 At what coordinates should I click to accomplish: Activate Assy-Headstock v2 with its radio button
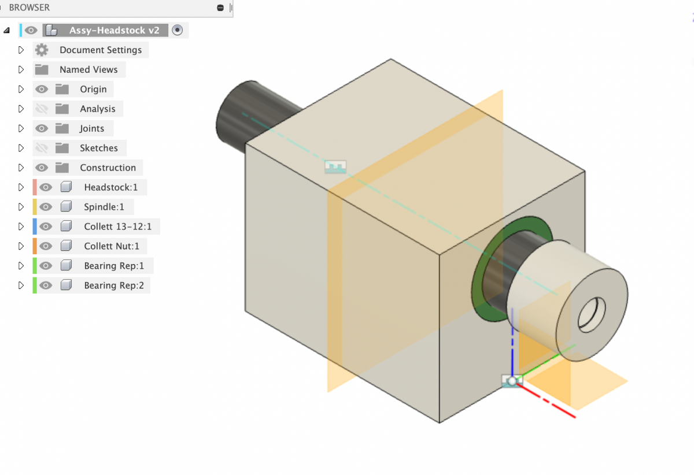[x=178, y=30]
